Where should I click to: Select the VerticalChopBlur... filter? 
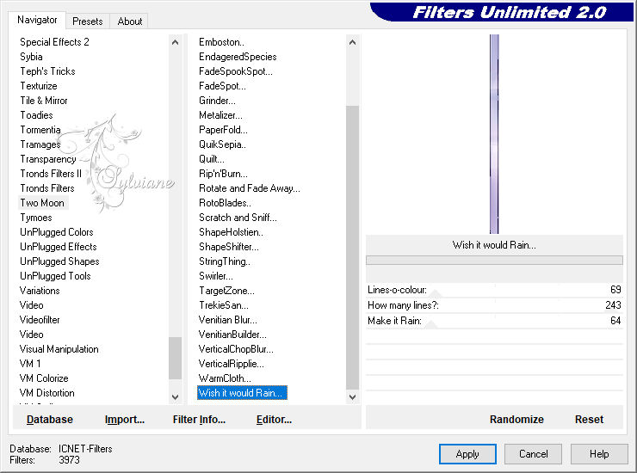click(236, 349)
